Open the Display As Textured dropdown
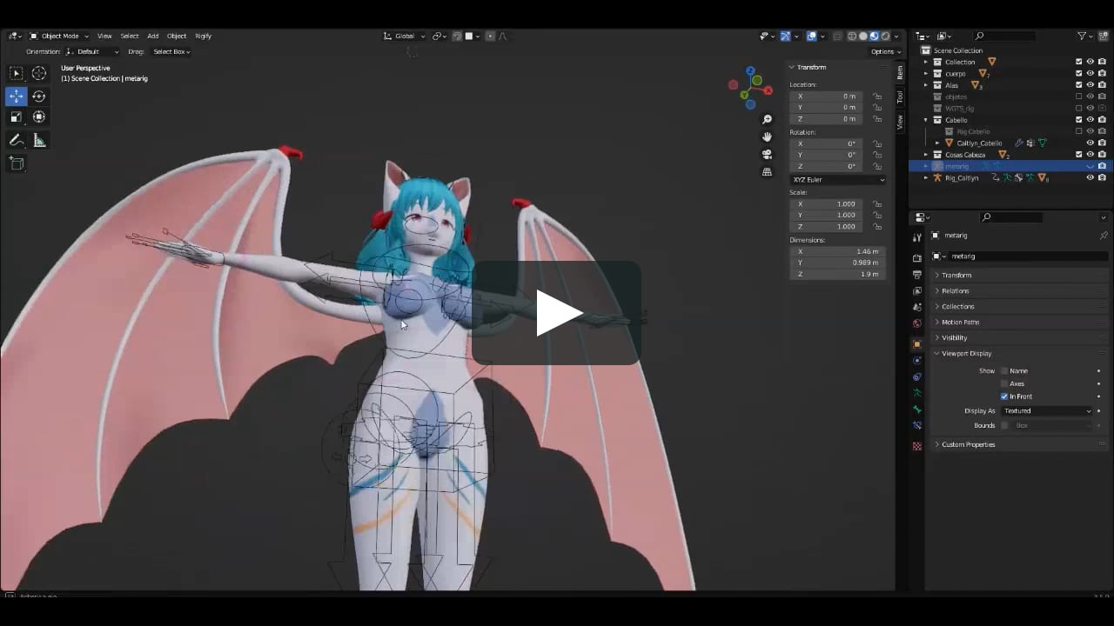1114x626 pixels. click(x=1047, y=411)
